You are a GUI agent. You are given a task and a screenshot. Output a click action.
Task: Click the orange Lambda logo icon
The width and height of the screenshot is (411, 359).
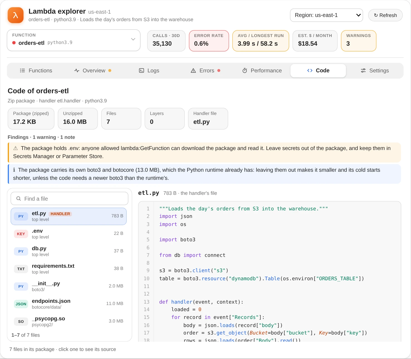[x=16, y=15]
